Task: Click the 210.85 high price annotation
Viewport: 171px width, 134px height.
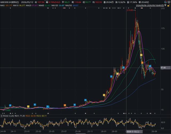Action: (130, 10)
